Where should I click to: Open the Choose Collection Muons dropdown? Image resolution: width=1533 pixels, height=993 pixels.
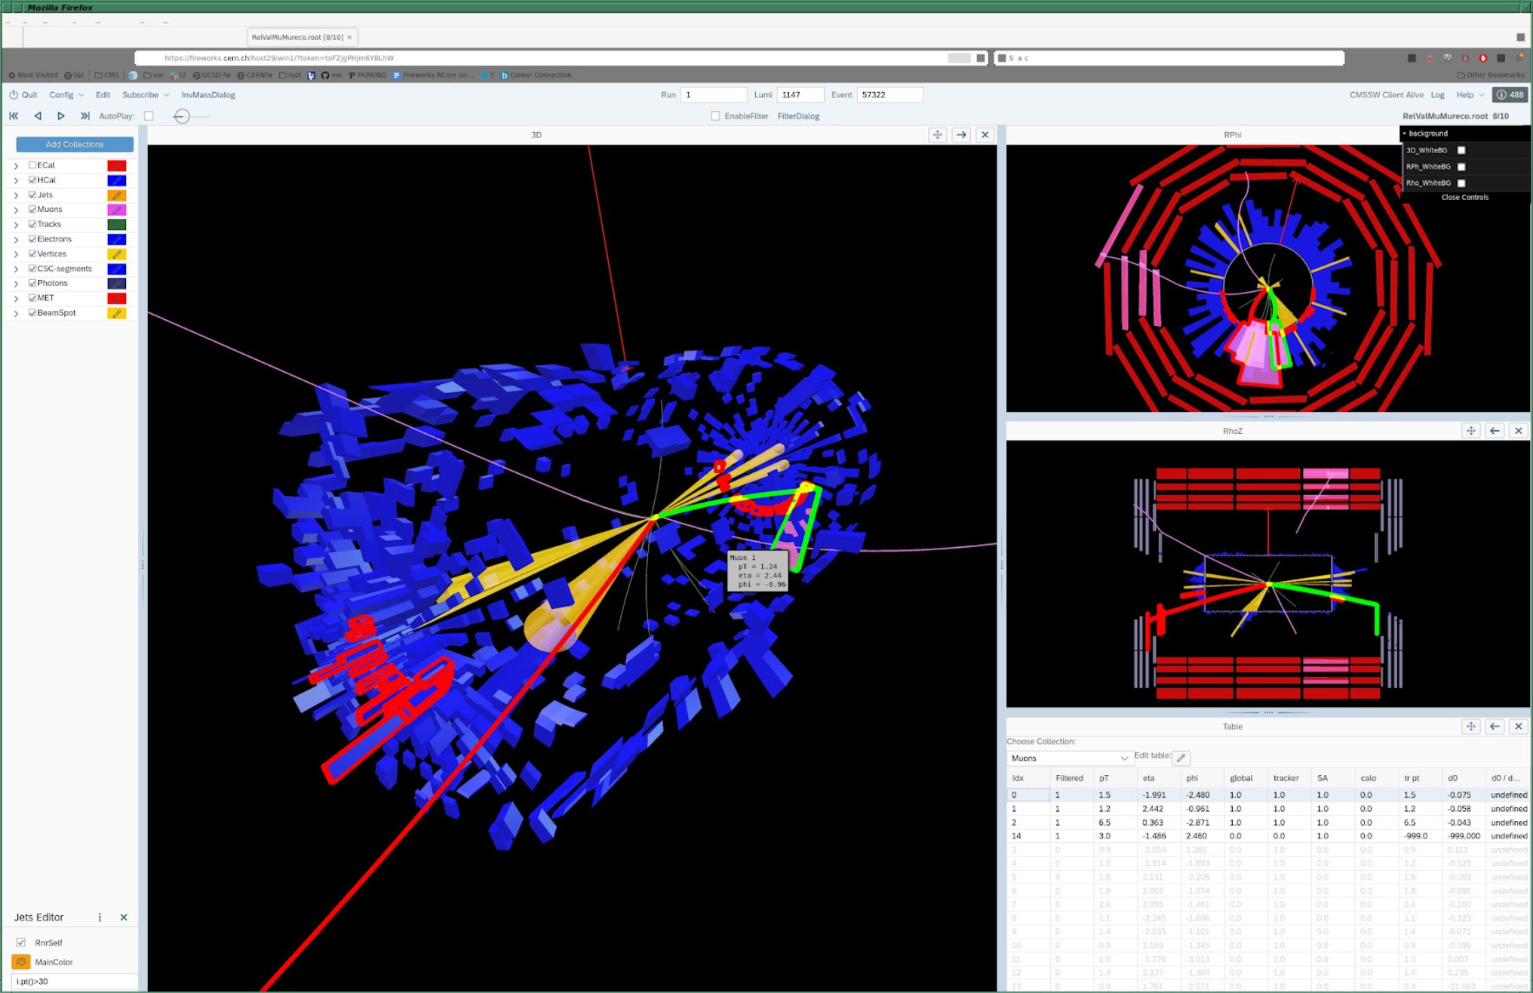point(1068,758)
